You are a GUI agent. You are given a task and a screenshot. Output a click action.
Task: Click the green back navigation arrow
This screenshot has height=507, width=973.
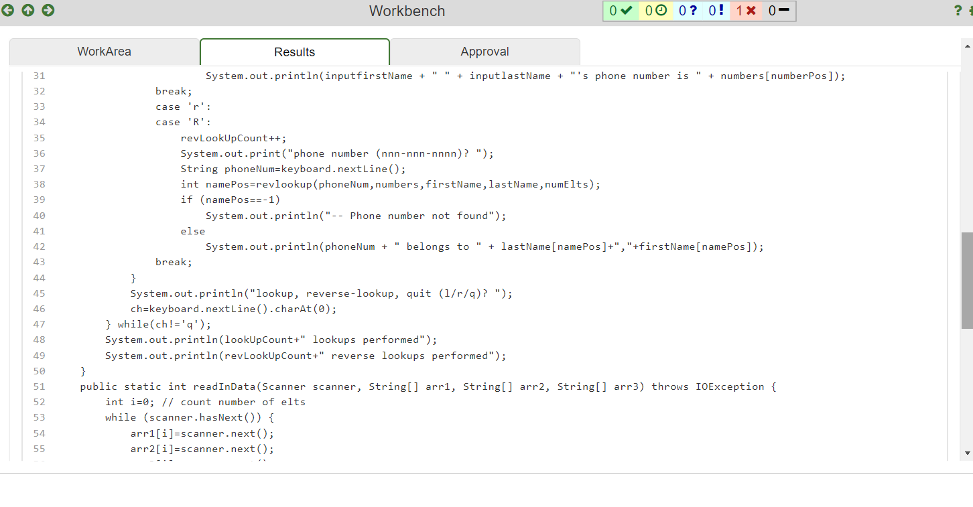9,10
